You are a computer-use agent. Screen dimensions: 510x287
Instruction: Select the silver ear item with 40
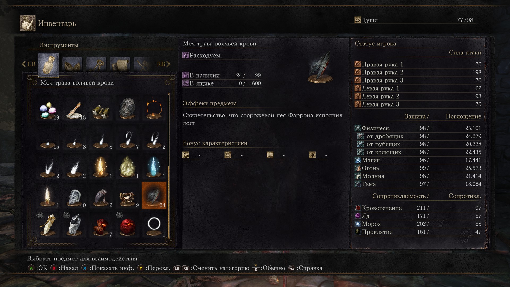[x=74, y=197]
